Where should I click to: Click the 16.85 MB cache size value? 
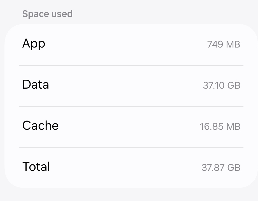coord(220,126)
